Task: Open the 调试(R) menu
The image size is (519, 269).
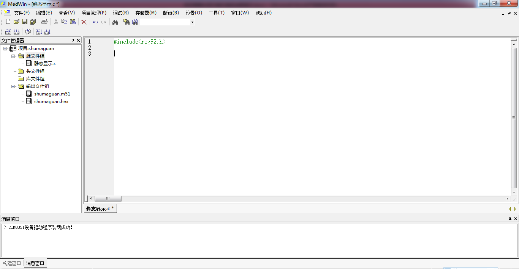Action: (x=121, y=13)
